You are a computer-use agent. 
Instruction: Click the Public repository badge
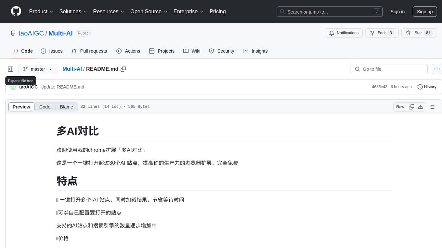click(x=83, y=33)
